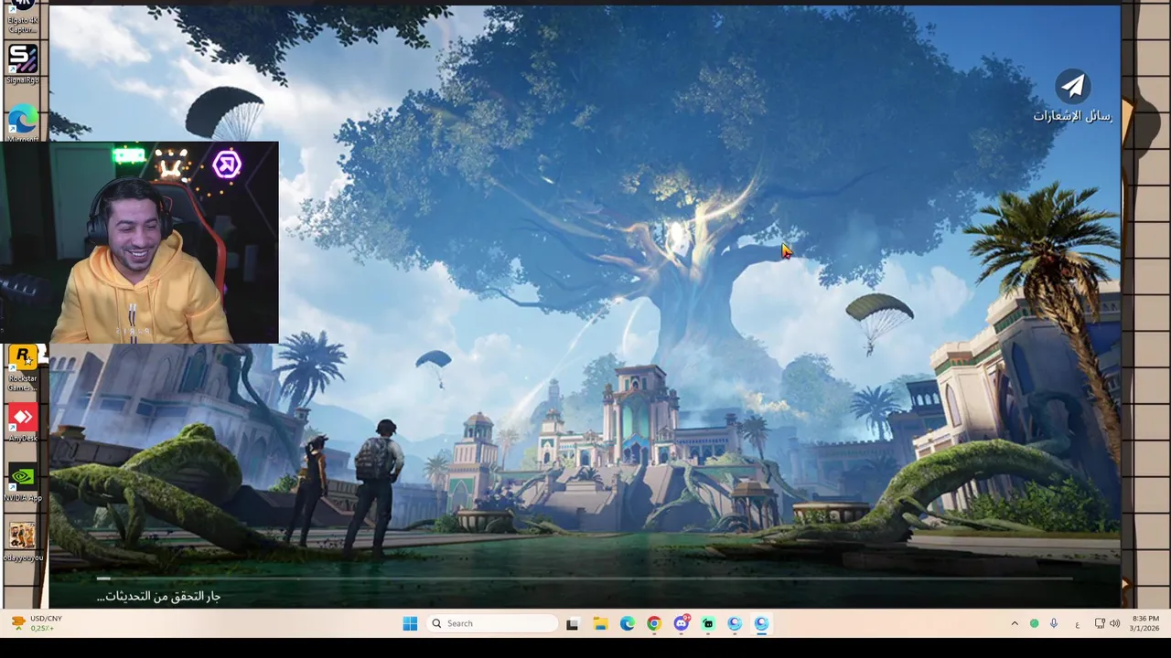Image resolution: width=1171 pixels, height=658 pixels.
Task: Open Microsoft Edge from the taskbar
Action: [627, 623]
